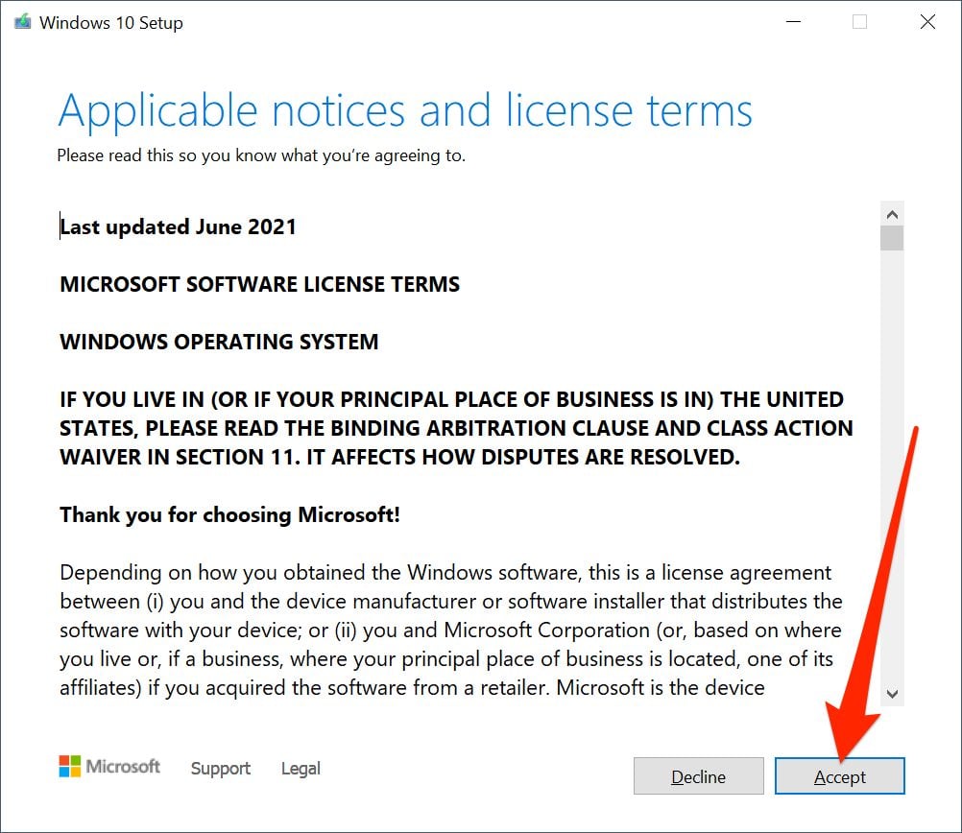Click the binding arbitration clause notice paragraph
The width and height of the screenshot is (962, 833).
coord(451,428)
